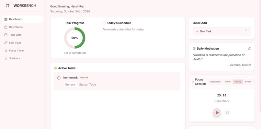Stop the focus timer with square button
The image size is (261, 129).
point(228,113)
